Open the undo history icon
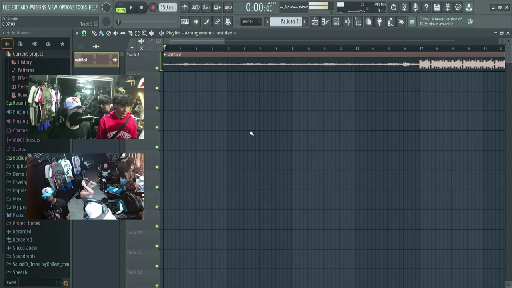 click(394, 7)
